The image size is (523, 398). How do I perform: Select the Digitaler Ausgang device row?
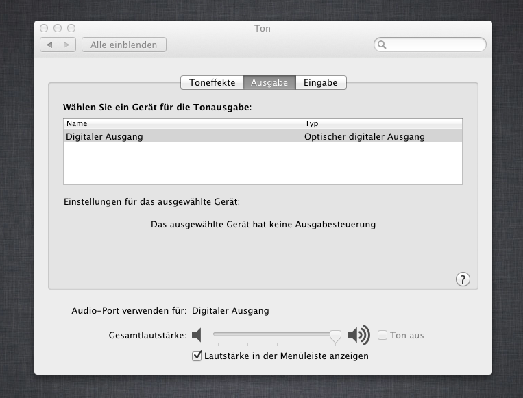[263, 136]
